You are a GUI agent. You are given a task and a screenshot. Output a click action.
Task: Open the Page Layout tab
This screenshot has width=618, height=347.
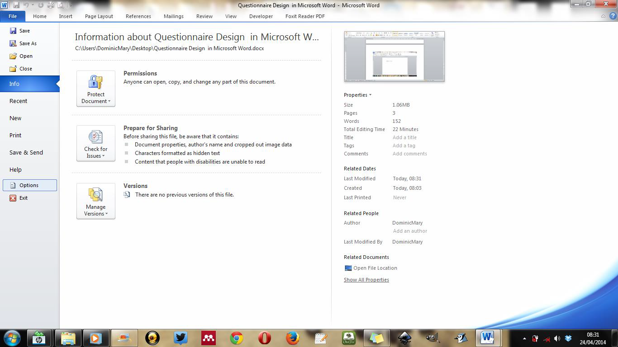(x=99, y=16)
